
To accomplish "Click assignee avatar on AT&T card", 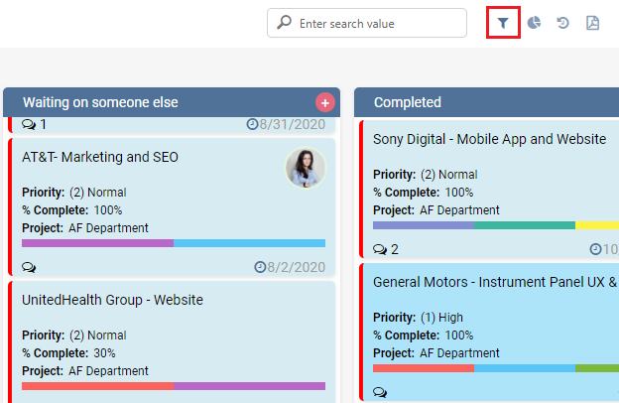I will point(306,168).
